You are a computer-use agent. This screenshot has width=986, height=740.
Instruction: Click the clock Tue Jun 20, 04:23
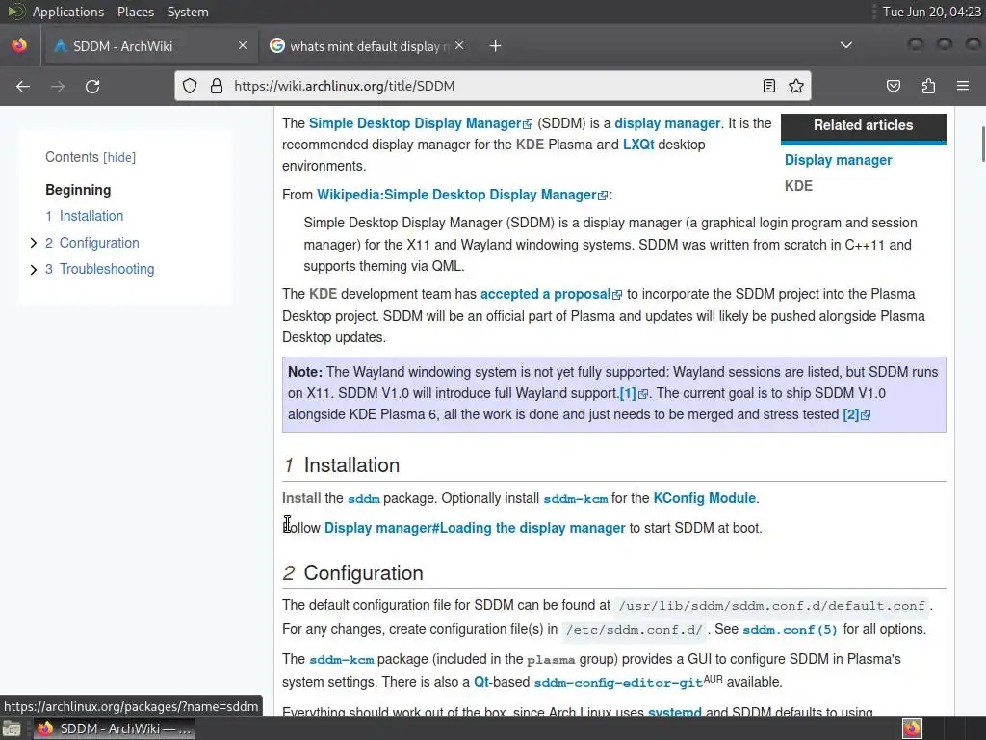click(931, 12)
